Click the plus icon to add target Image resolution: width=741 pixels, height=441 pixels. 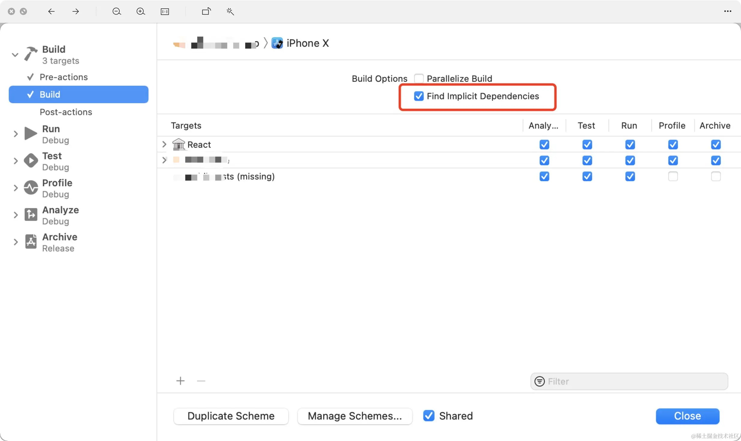click(180, 381)
